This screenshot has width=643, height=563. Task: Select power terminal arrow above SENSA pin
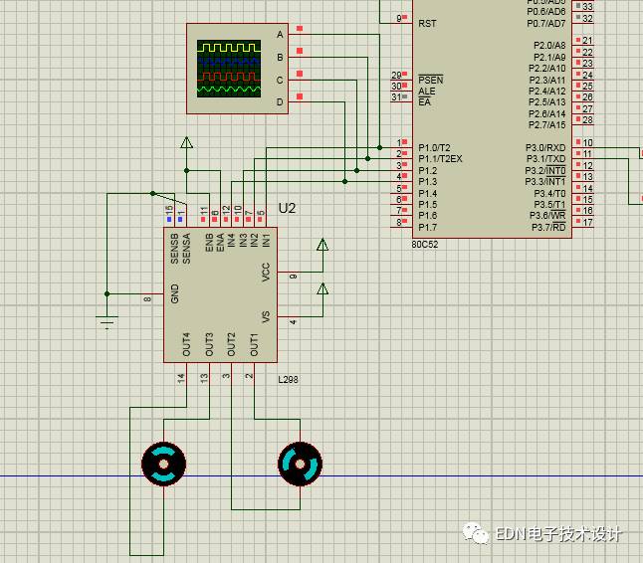pos(185,143)
